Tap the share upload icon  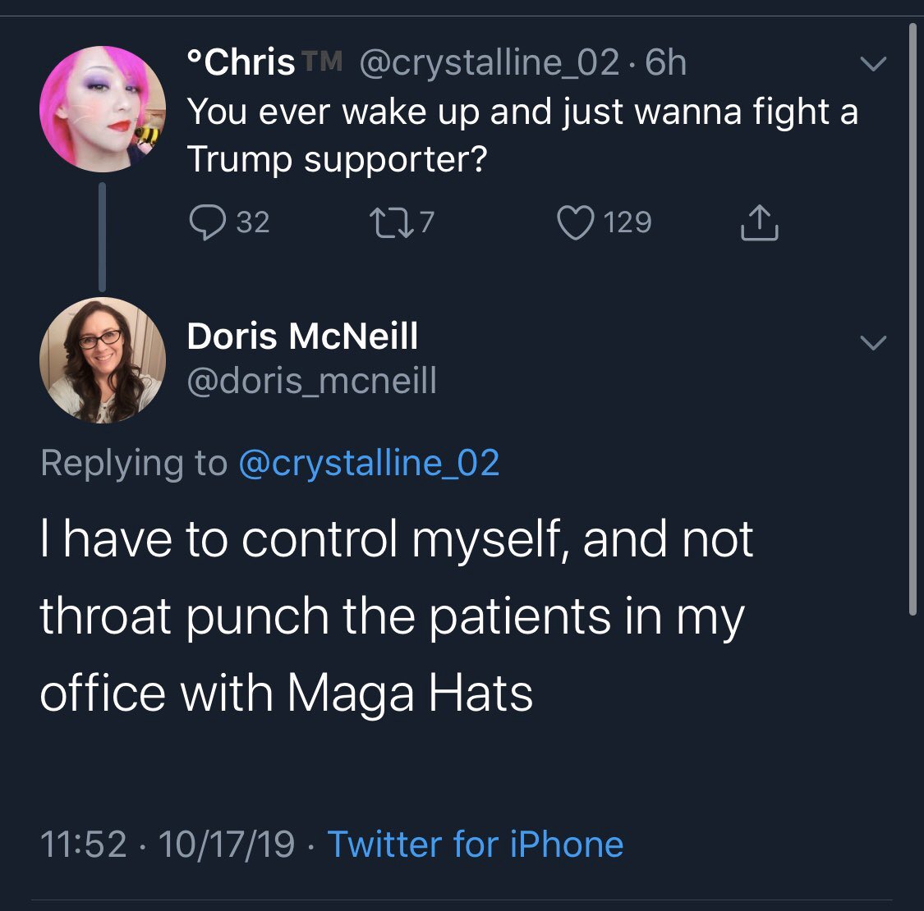pyautogui.click(x=759, y=223)
